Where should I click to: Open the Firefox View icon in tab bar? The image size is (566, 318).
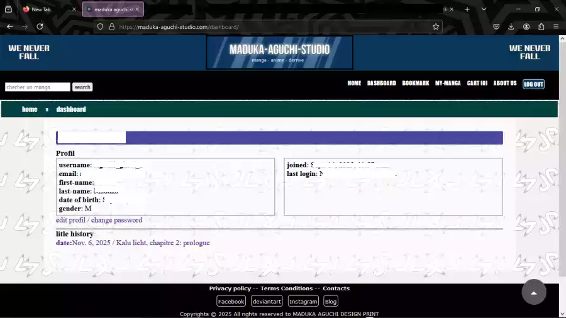click(x=8, y=9)
